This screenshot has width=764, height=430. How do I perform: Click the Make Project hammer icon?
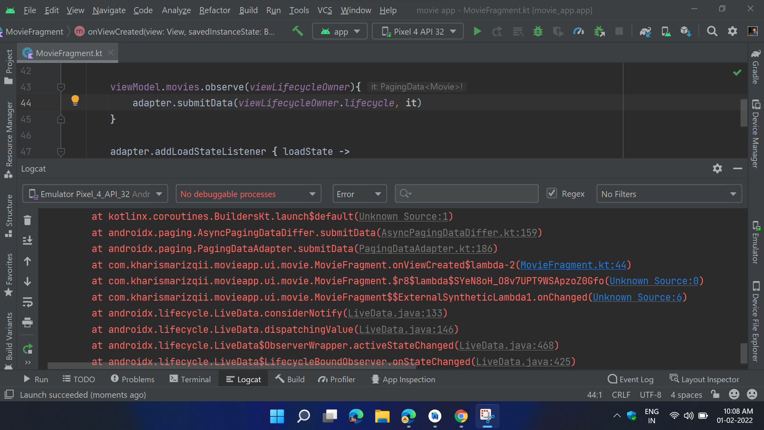tap(297, 31)
